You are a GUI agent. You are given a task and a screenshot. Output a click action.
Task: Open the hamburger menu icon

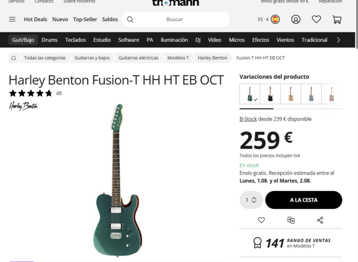12,20
